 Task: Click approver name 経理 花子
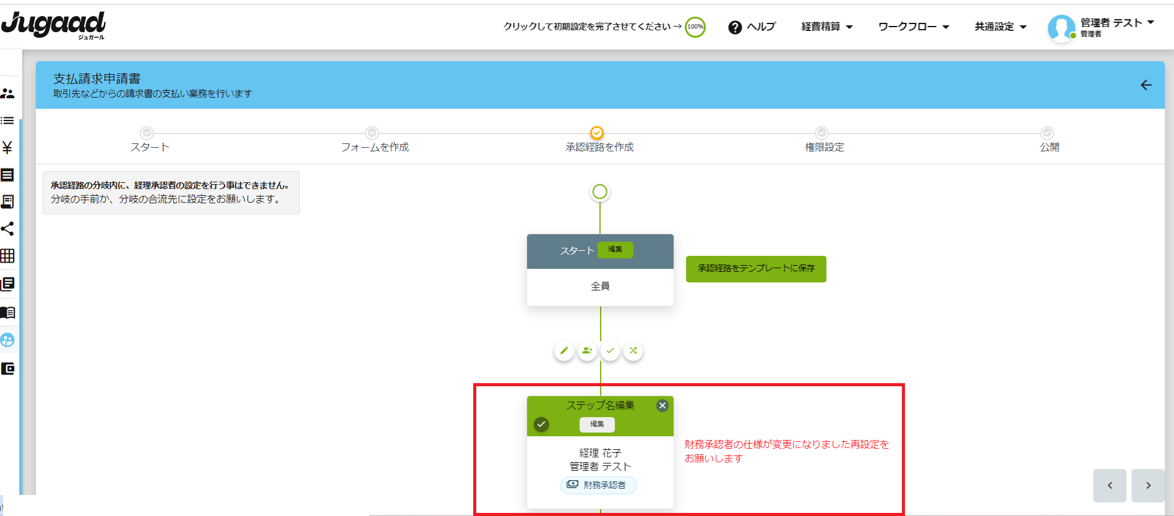tap(600, 453)
